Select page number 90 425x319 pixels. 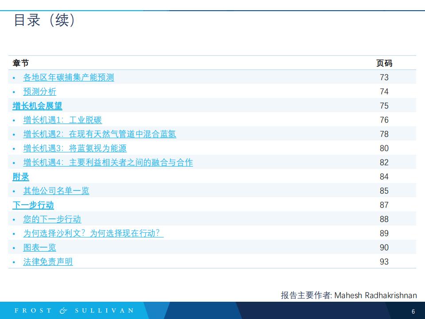tap(384, 247)
